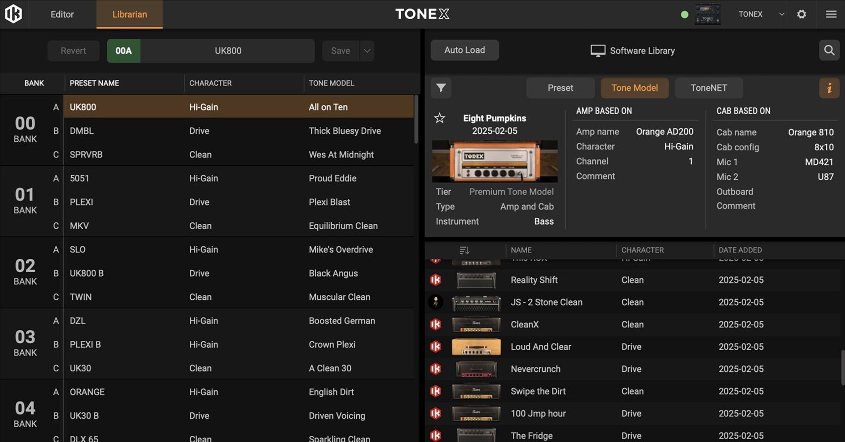
Task: Click the green connection status indicator
Action: [684, 14]
